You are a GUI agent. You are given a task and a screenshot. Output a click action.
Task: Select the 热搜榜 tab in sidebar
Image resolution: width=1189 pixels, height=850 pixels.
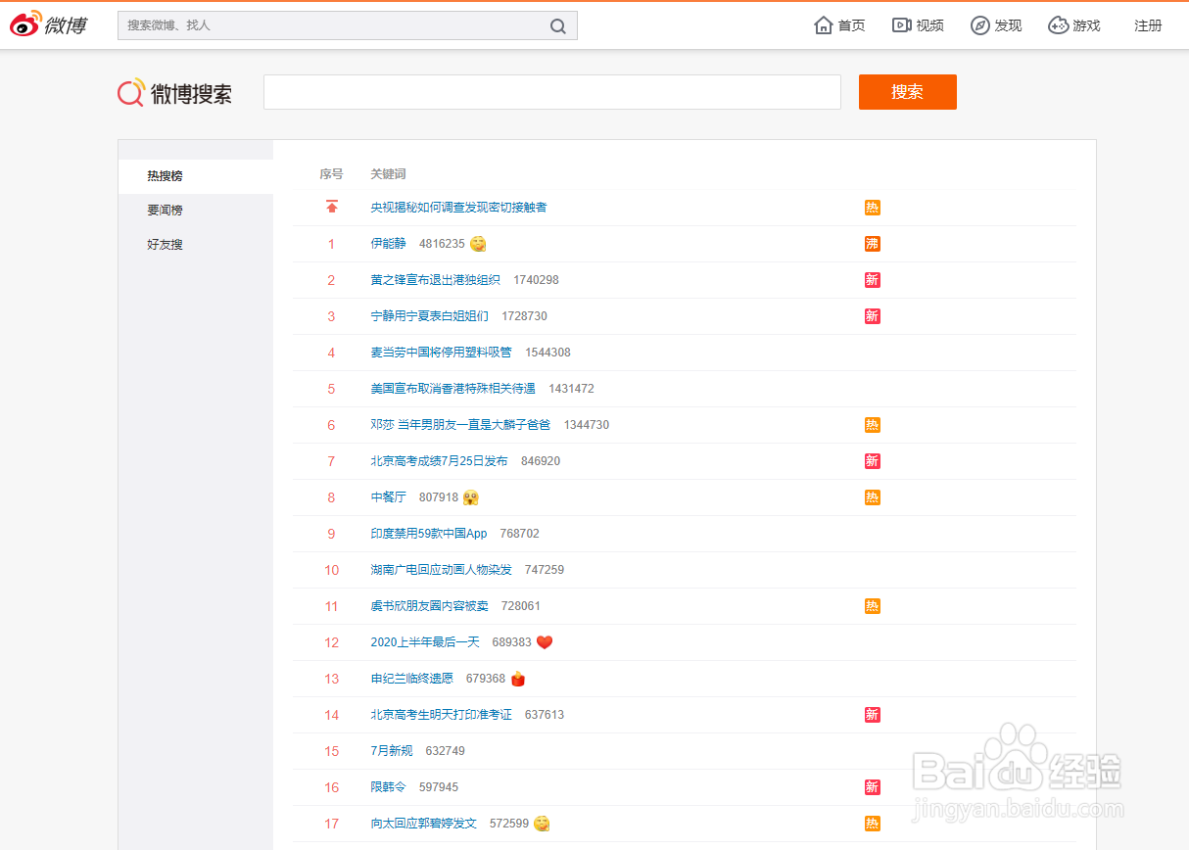tap(196, 176)
